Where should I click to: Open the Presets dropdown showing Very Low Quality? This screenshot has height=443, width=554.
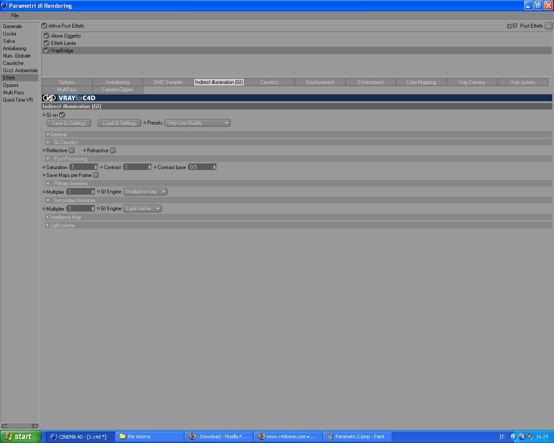[x=197, y=123]
